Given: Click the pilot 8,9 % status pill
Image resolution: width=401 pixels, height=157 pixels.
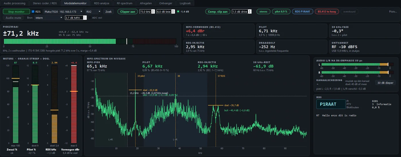Looking at the screenshot, I should coord(281,12).
